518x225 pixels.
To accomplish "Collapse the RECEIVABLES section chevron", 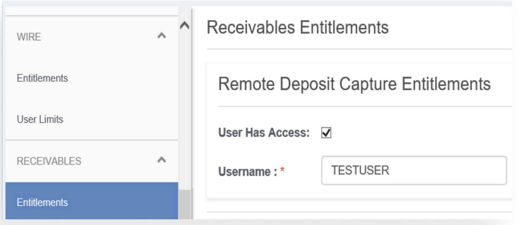I will [x=161, y=160].
